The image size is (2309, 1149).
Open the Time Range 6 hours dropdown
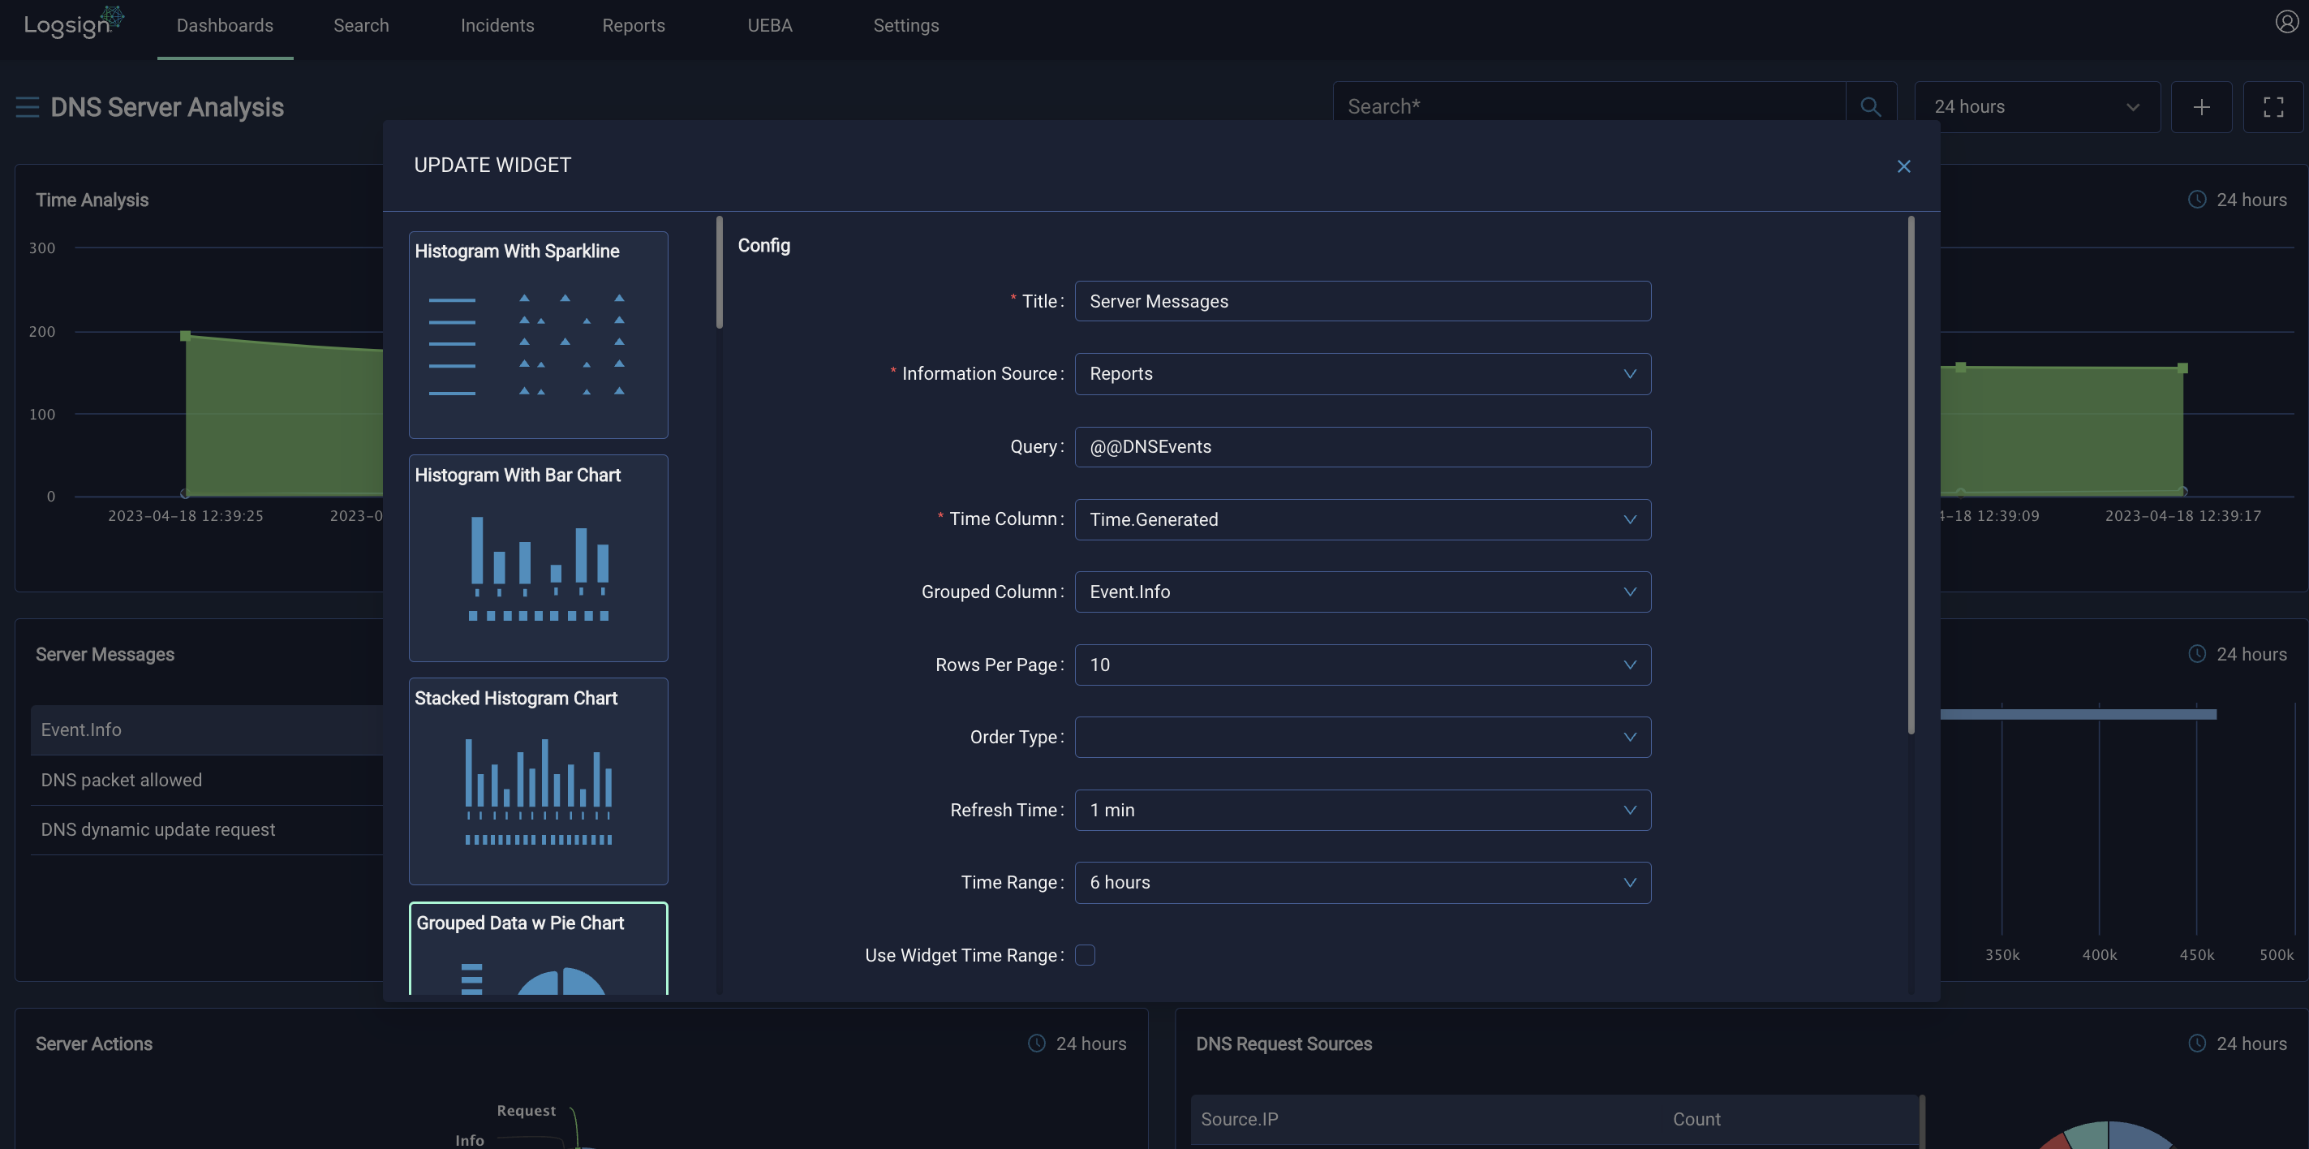point(1362,883)
